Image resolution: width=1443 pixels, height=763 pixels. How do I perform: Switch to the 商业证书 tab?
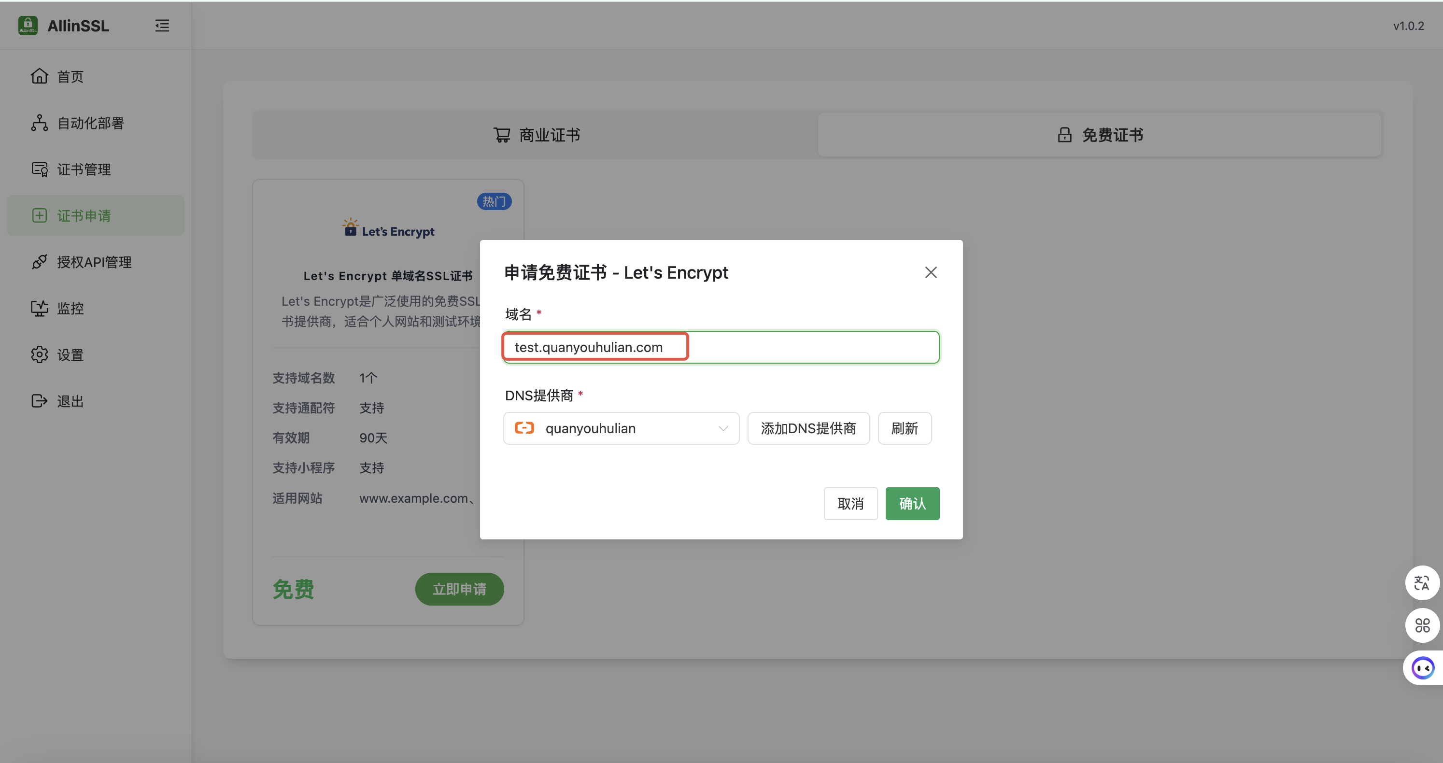click(536, 135)
